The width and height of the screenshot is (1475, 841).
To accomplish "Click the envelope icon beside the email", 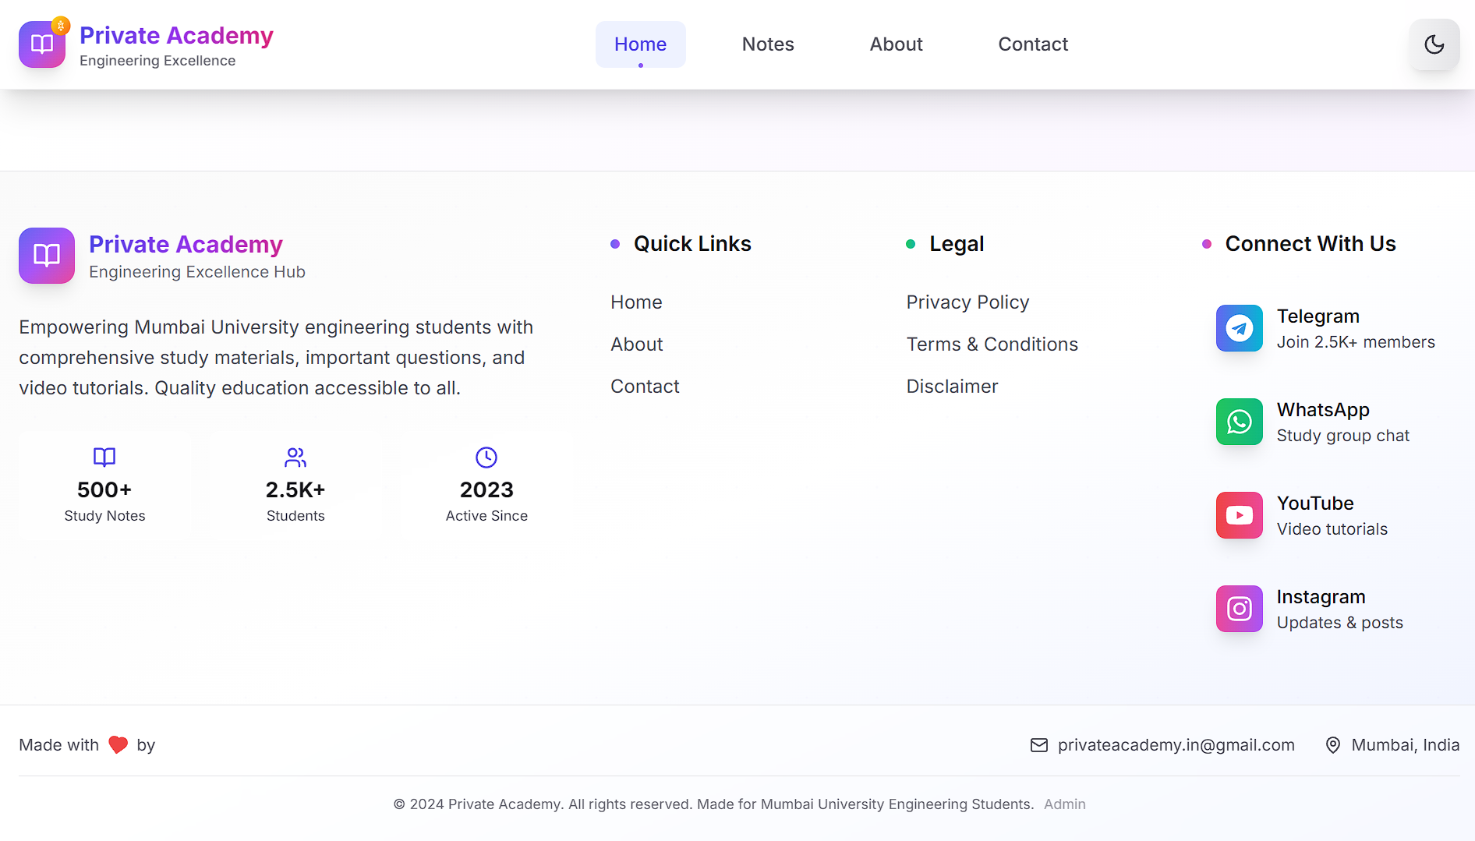I will tap(1038, 745).
